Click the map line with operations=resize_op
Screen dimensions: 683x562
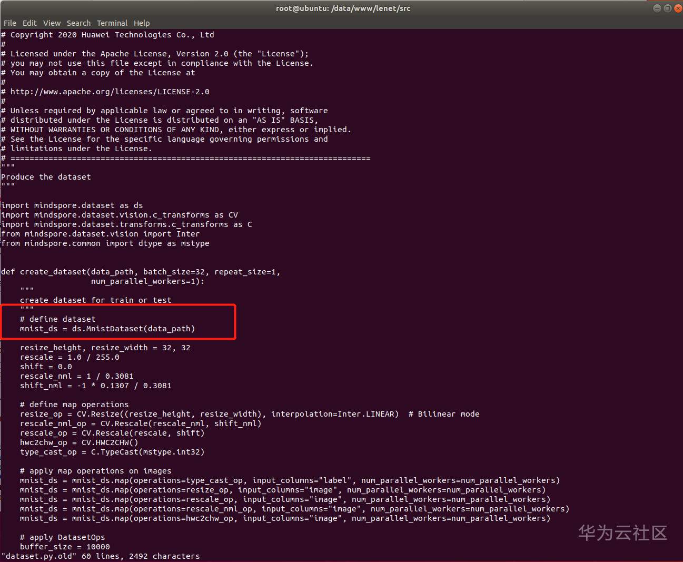283,490
